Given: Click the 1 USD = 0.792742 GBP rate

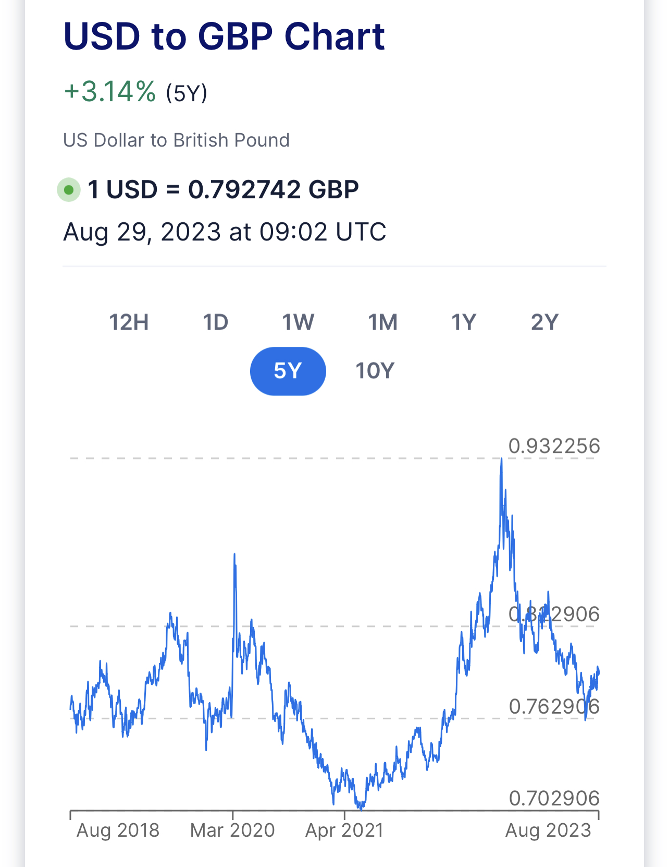Looking at the screenshot, I should tap(223, 189).
